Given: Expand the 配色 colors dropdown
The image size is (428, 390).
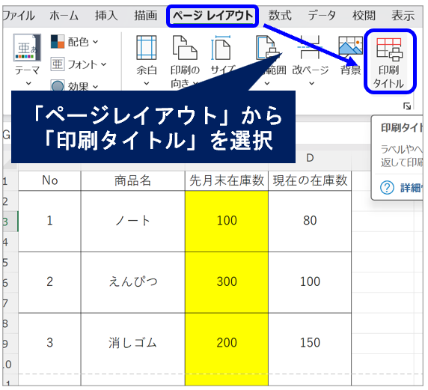Looking at the screenshot, I should tap(74, 42).
